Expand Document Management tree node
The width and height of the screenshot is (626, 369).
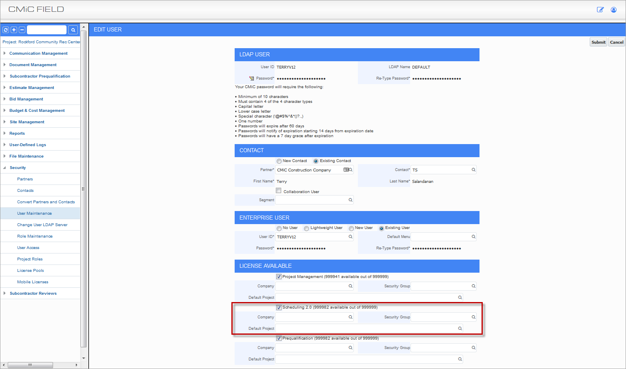(x=4, y=64)
